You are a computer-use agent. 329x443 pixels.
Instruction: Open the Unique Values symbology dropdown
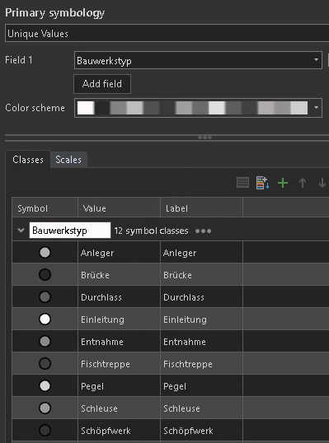click(167, 33)
